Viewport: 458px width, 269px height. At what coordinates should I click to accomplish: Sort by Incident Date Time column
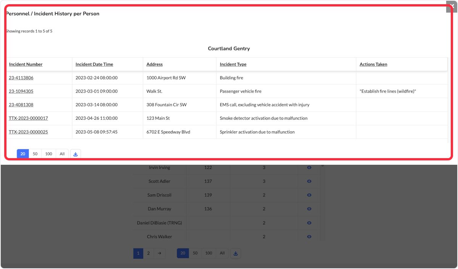pos(94,64)
